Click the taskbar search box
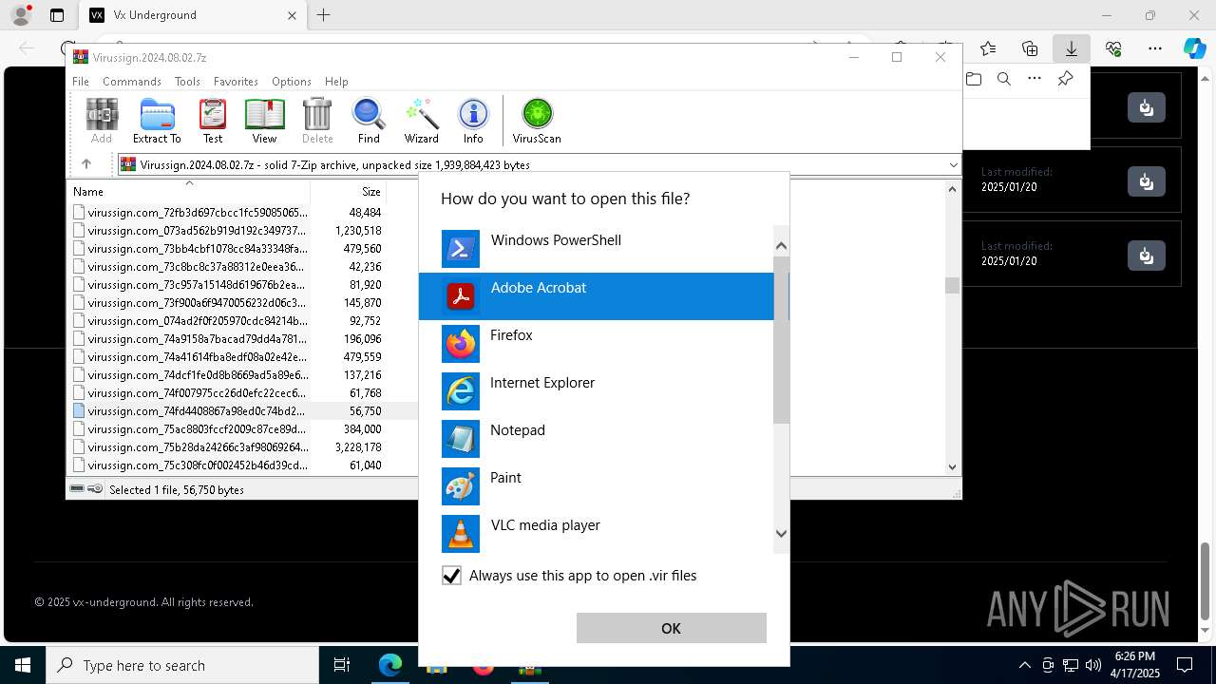Screen dimensions: 1216x684 pos(182,665)
